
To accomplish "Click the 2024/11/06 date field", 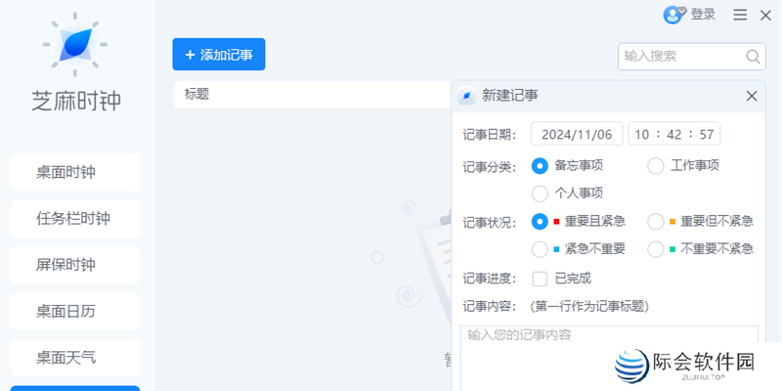I will [577, 134].
